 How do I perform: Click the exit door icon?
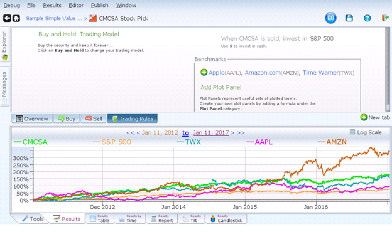(x=385, y=18)
